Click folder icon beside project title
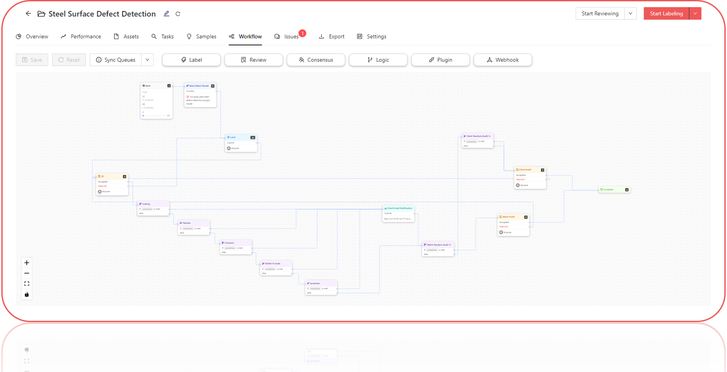727x372 pixels. tap(42, 14)
